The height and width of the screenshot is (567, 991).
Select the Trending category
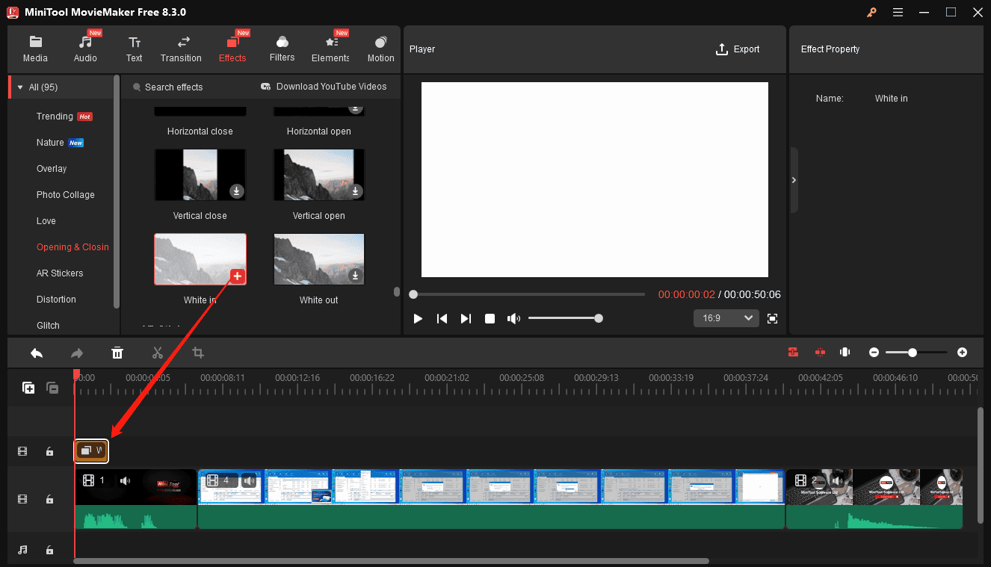coord(64,117)
